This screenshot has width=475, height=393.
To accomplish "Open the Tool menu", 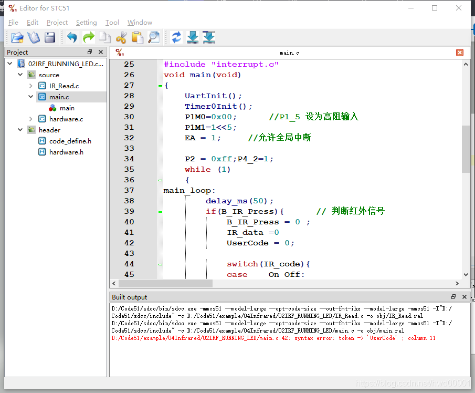I will (x=112, y=23).
